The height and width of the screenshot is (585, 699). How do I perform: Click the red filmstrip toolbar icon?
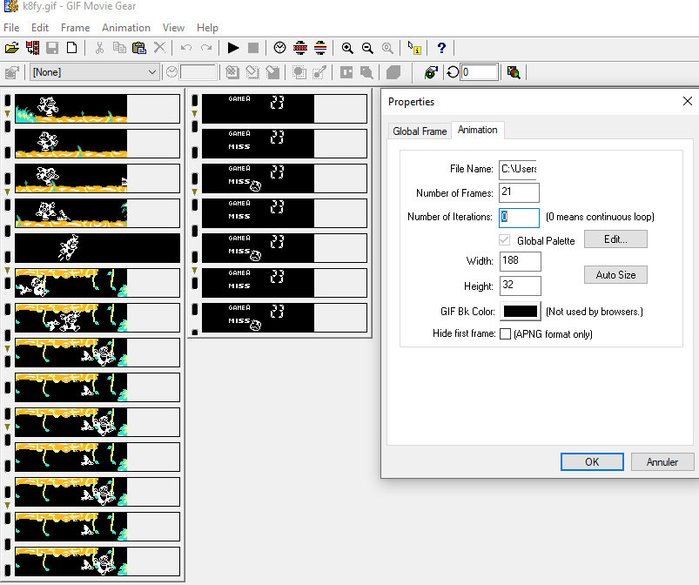pos(300,48)
